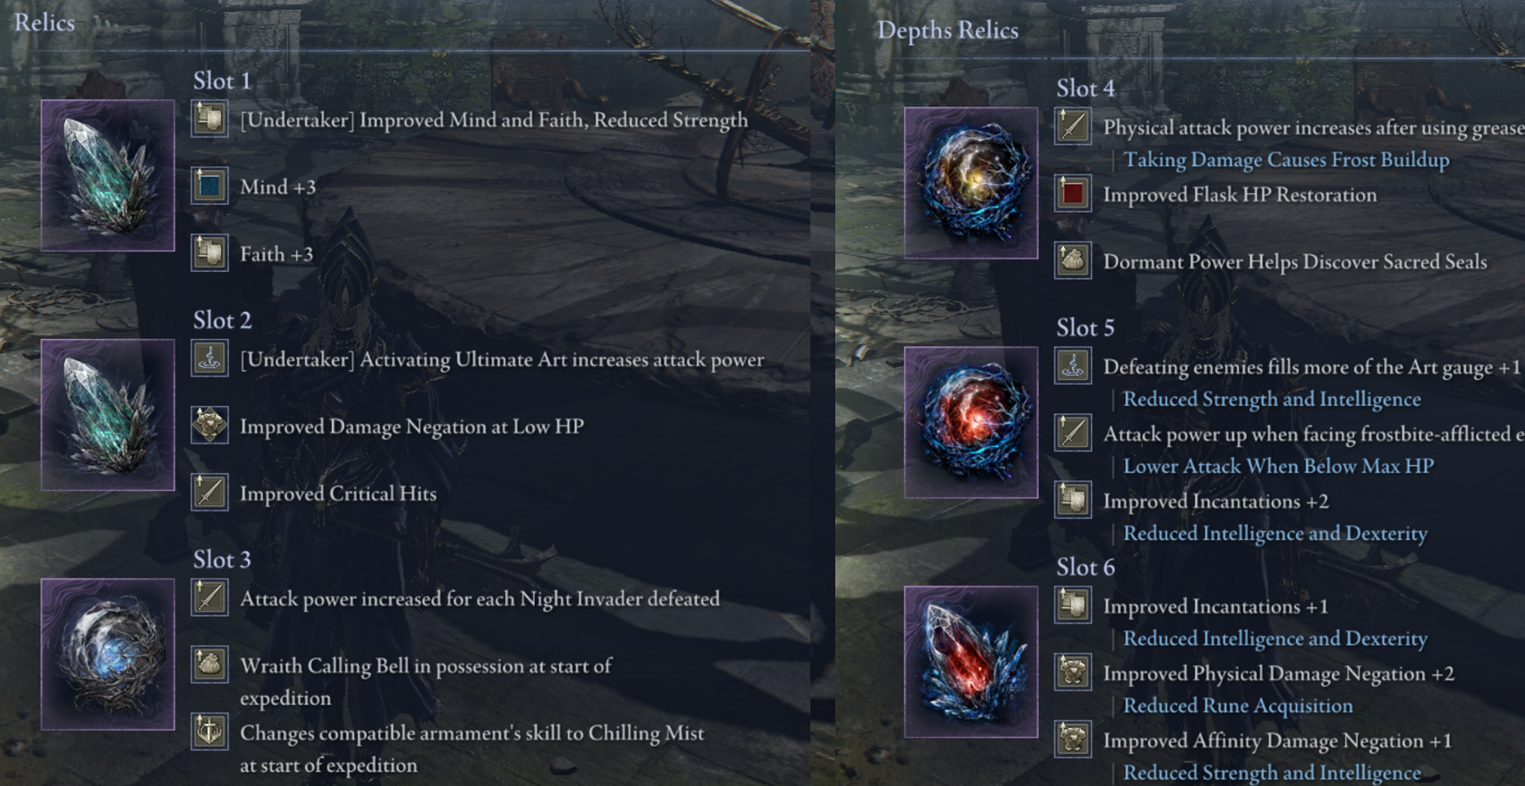Click the Wraith Calling Bell pouch icon

209,665
